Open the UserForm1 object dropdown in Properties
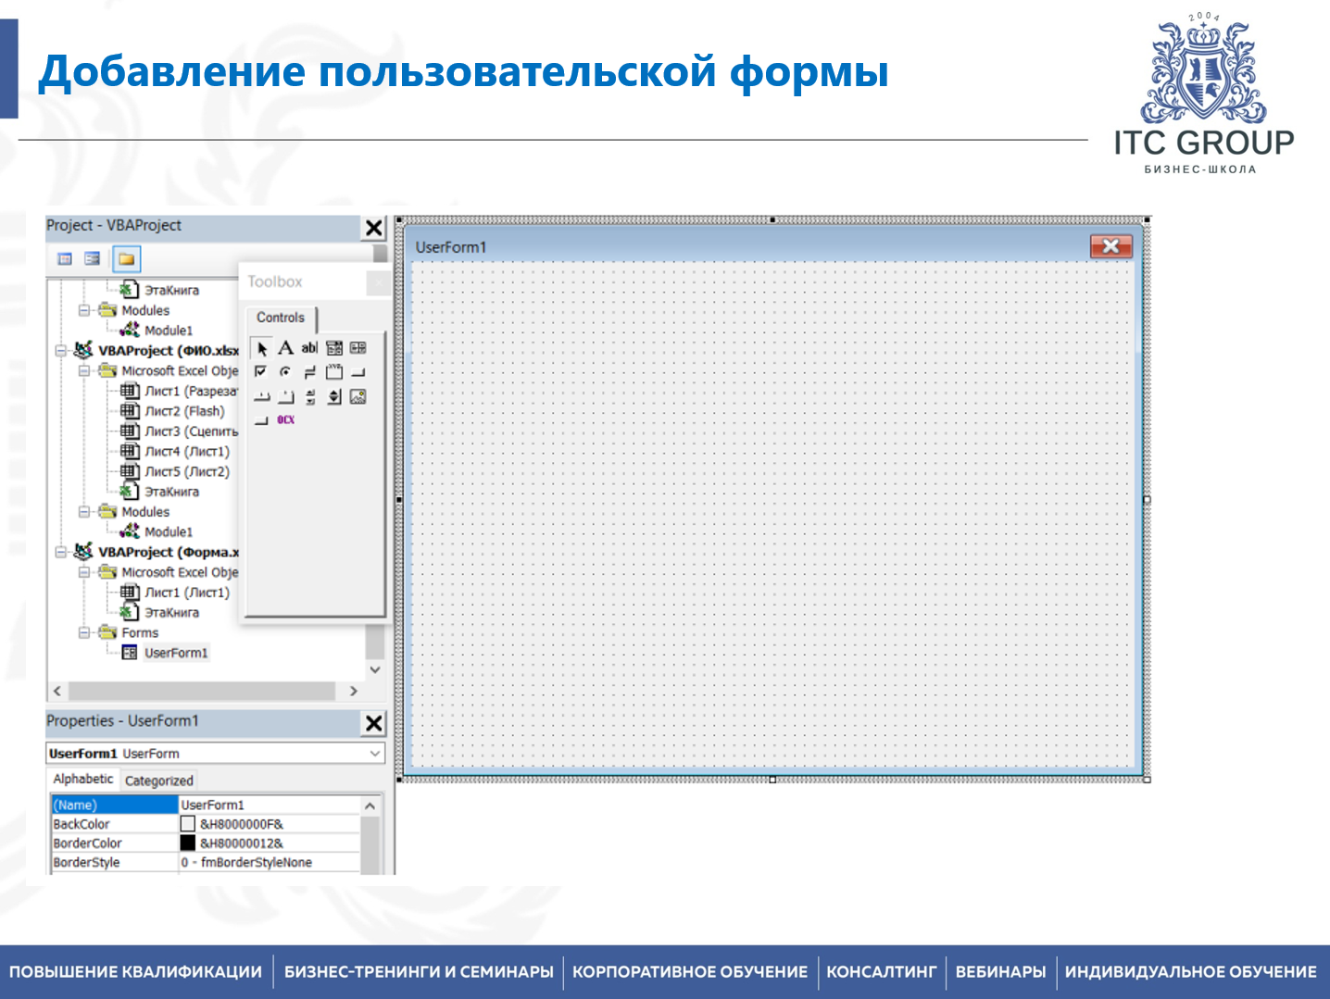1330x999 pixels. coord(375,754)
